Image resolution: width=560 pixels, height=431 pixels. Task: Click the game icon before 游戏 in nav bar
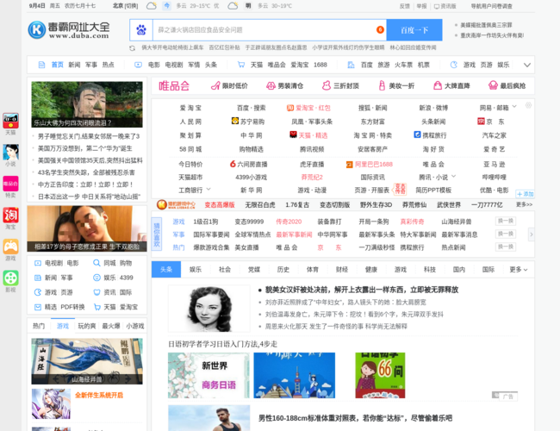(x=453, y=65)
